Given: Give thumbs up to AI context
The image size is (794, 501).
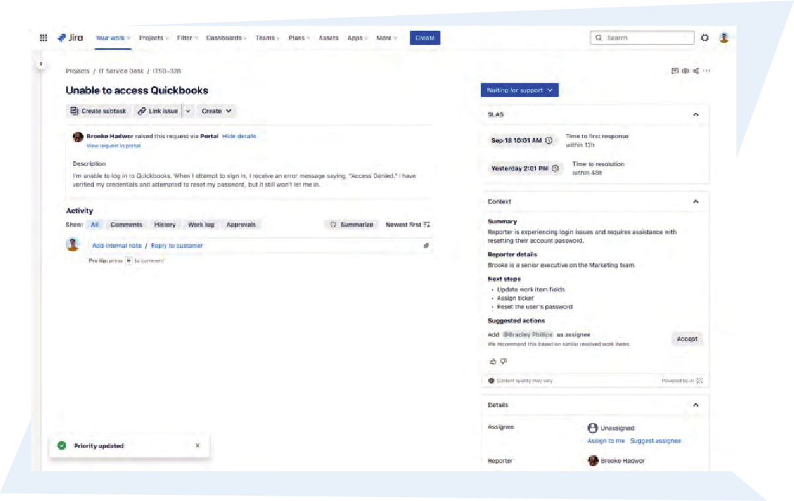Looking at the screenshot, I should 492,362.
